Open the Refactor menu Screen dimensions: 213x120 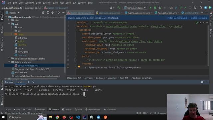[x=47, y=3]
